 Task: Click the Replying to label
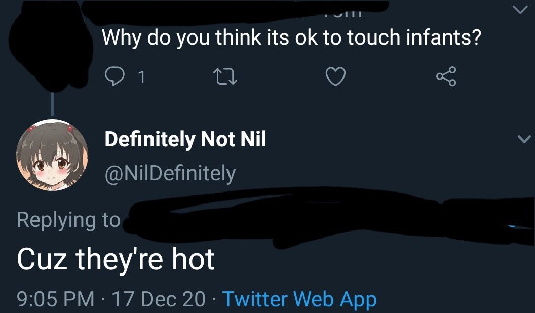point(68,220)
